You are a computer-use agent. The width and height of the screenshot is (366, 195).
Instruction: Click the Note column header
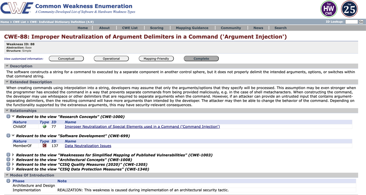(62, 181)
